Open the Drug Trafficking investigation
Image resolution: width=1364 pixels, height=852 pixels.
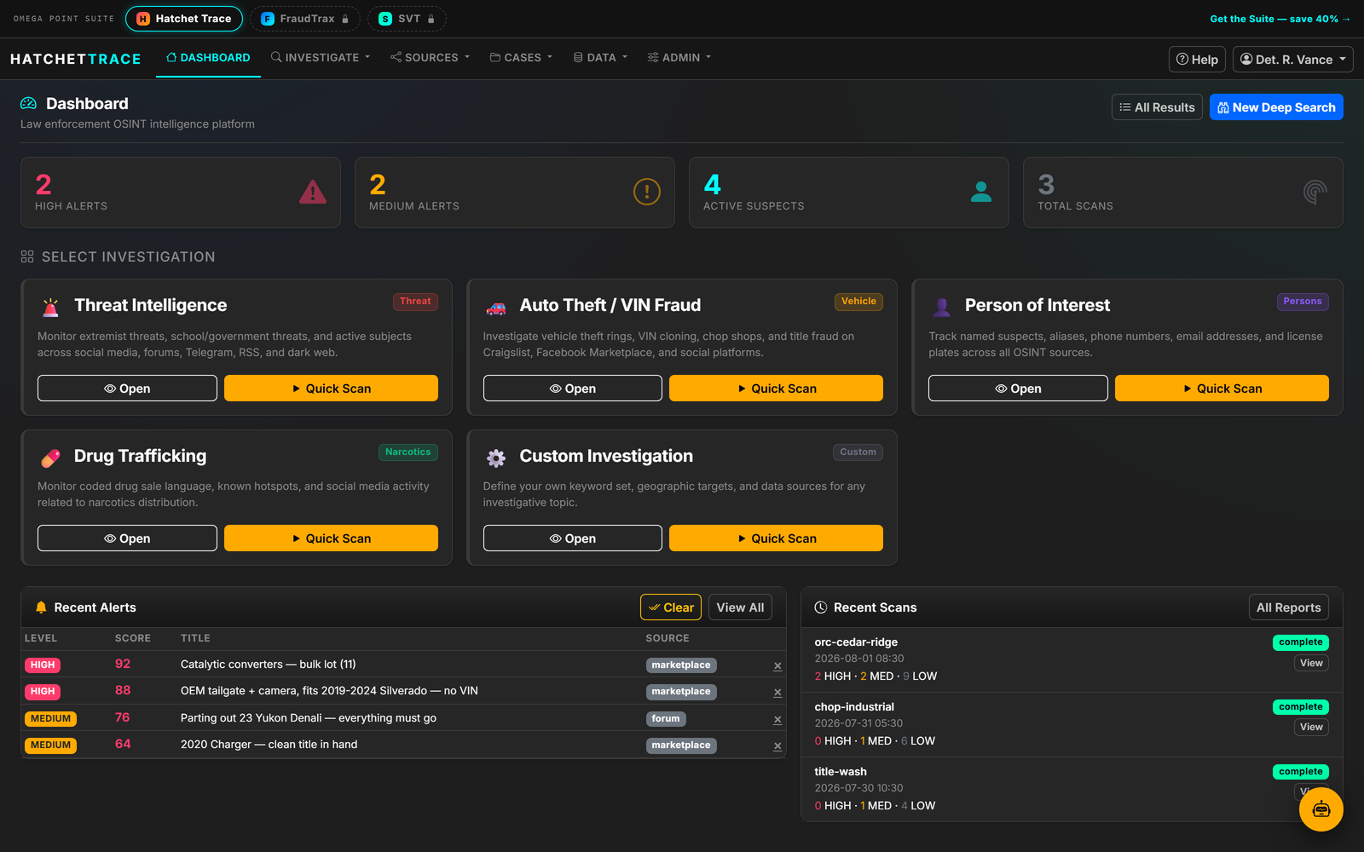pyautogui.click(x=127, y=538)
